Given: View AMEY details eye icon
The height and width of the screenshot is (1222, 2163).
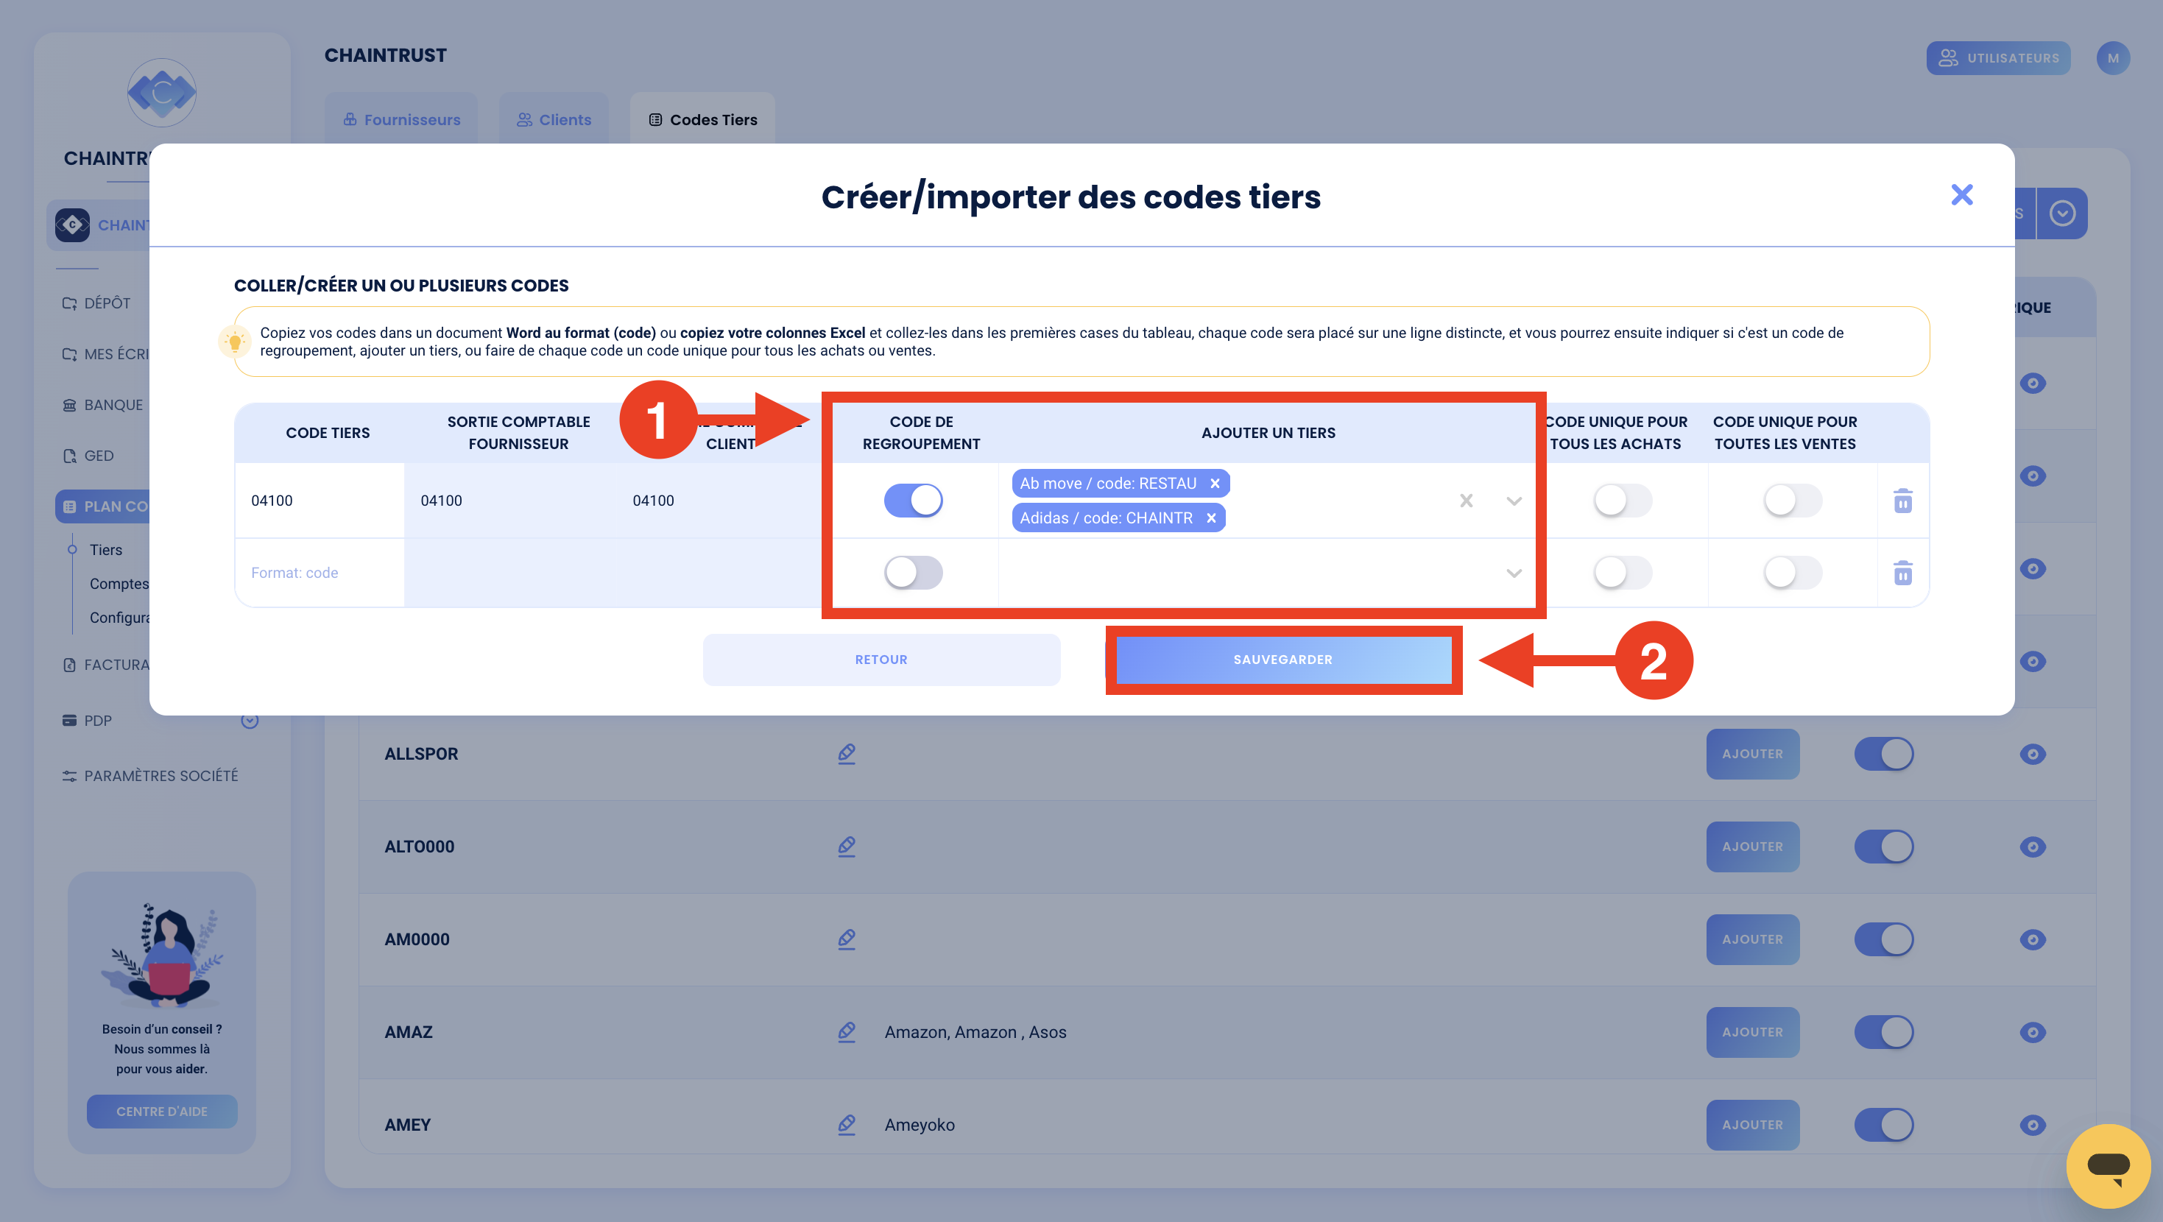Looking at the screenshot, I should (2032, 1125).
